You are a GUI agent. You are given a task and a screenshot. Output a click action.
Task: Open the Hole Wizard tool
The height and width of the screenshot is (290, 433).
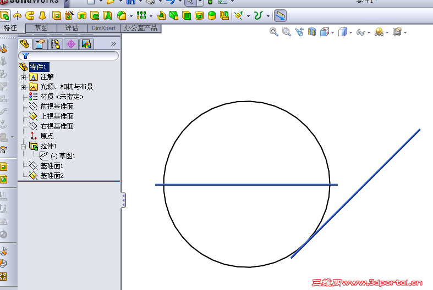point(69,15)
